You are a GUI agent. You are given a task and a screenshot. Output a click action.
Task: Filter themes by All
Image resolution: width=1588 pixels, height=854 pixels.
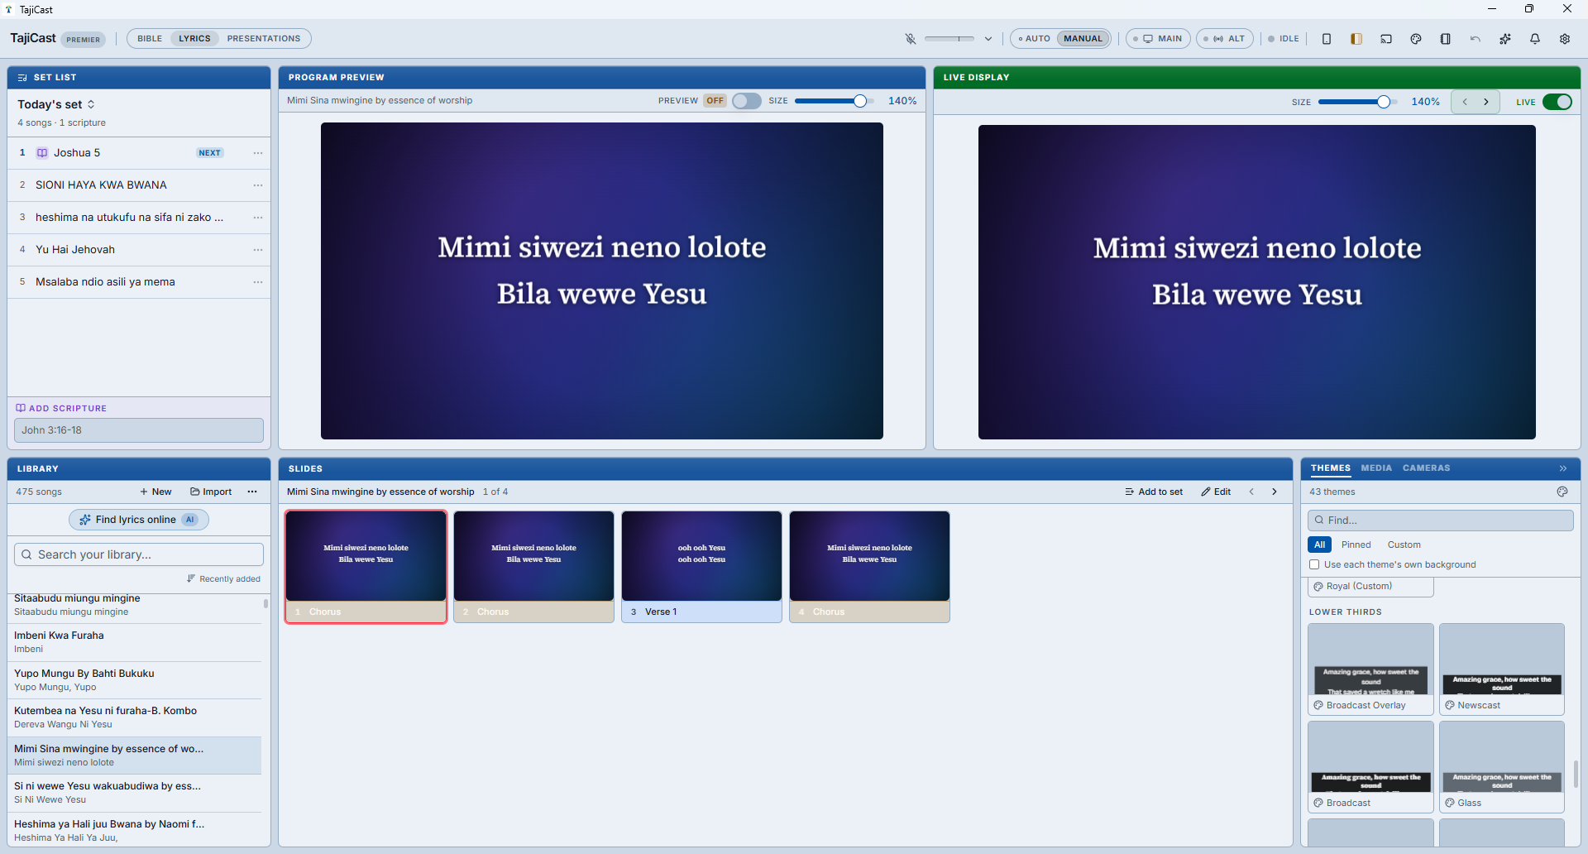click(x=1320, y=545)
